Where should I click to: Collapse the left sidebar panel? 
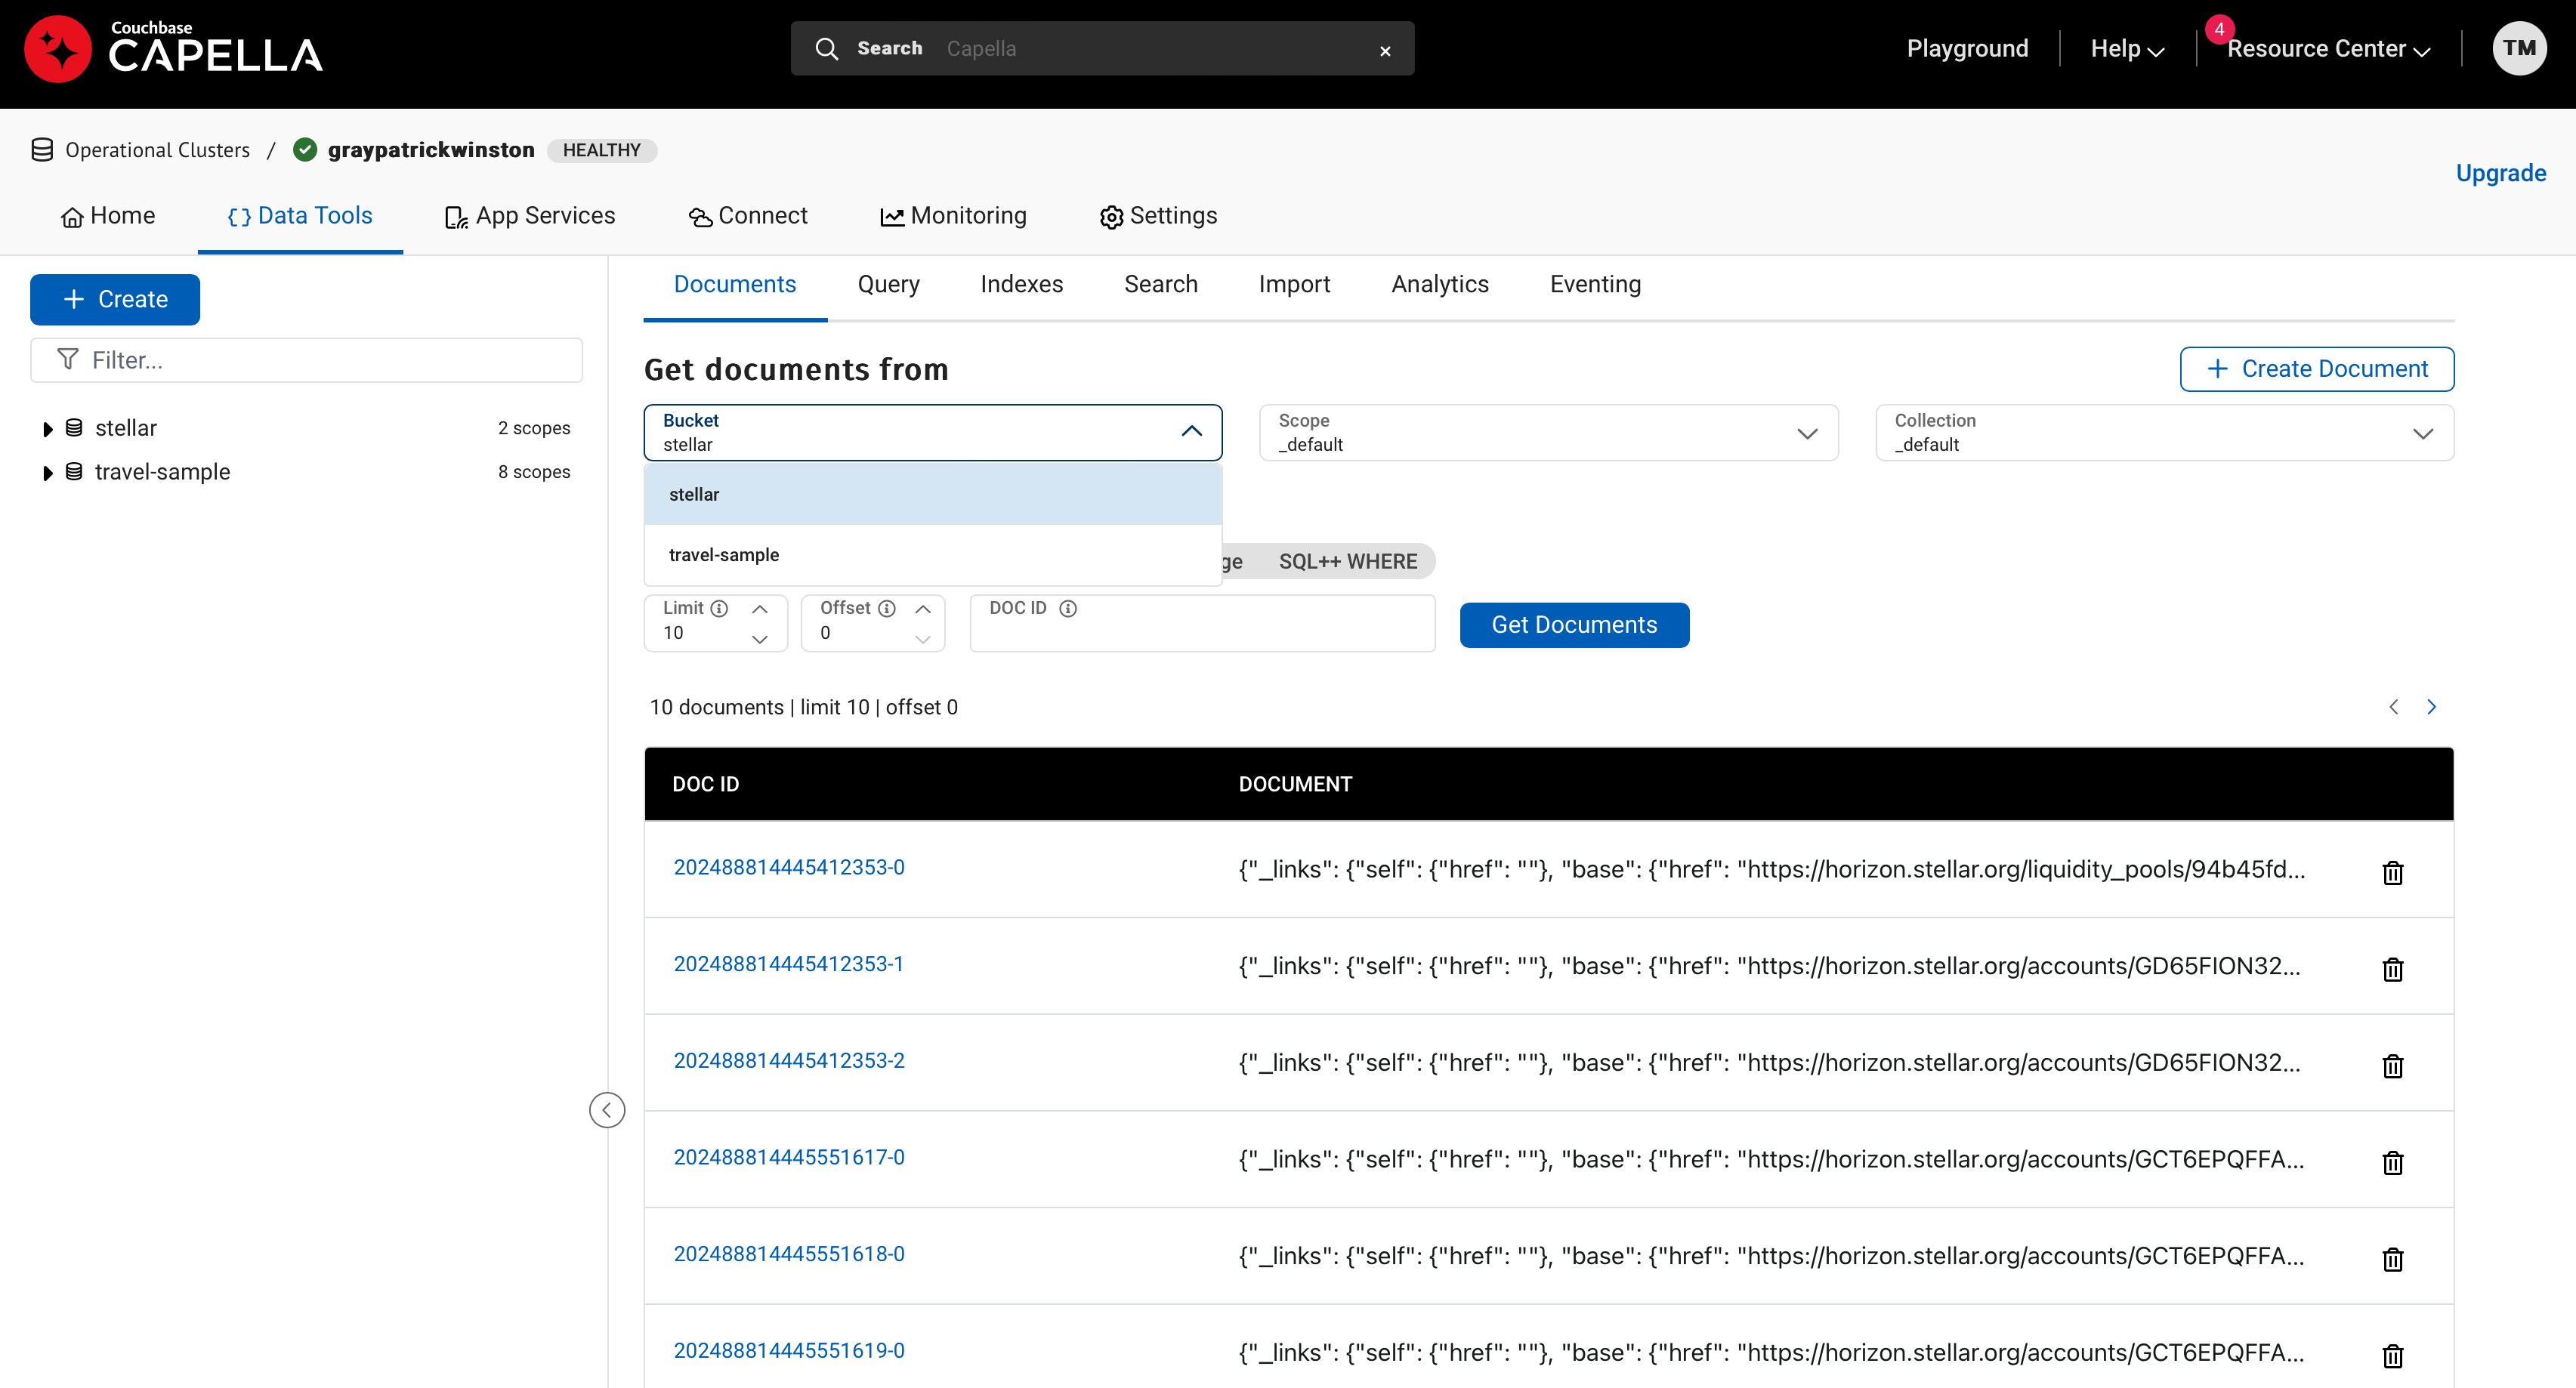pyautogui.click(x=607, y=1110)
